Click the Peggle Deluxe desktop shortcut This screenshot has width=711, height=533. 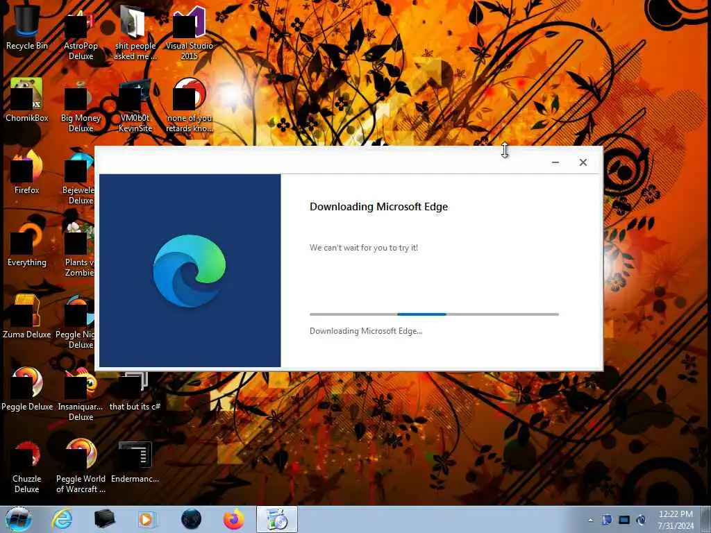(27, 389)
